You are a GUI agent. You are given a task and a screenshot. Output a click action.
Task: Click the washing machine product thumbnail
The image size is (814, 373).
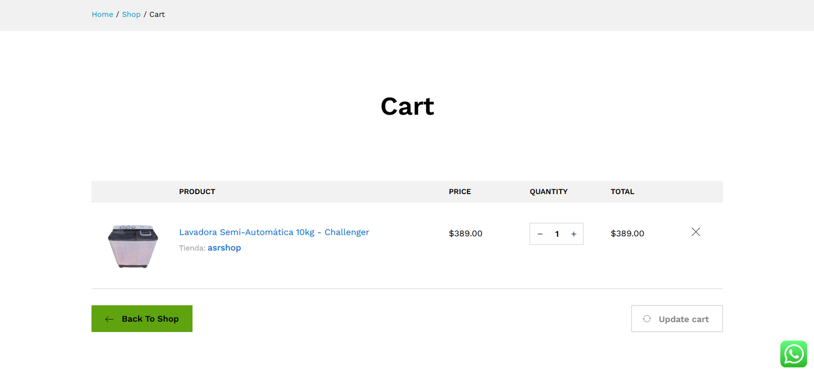[133, 246]
